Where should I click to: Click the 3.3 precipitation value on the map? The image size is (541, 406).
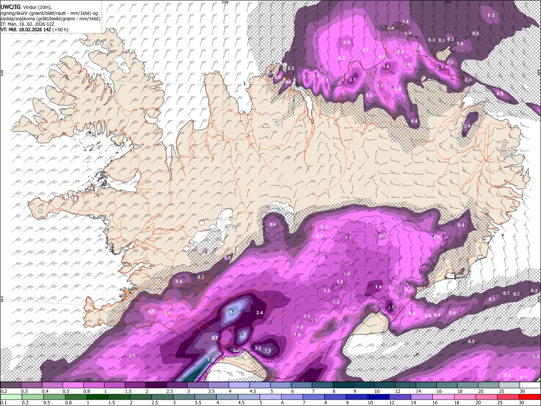point(268,351)
